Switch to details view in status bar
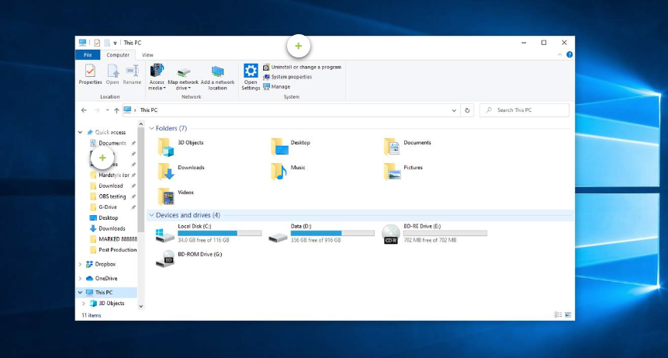This screenshot has width=668, height=358. pos(558,315)
